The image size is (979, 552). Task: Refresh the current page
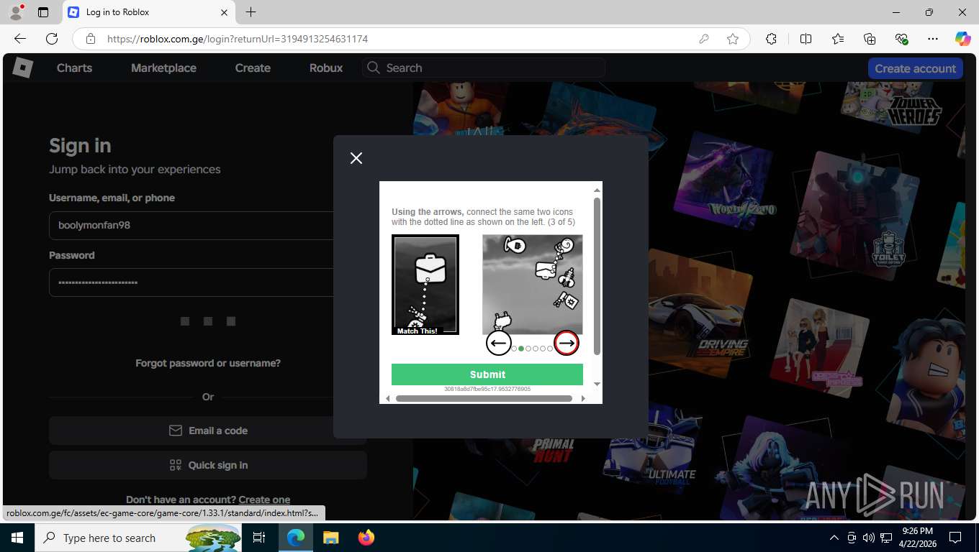click(52, 39)
